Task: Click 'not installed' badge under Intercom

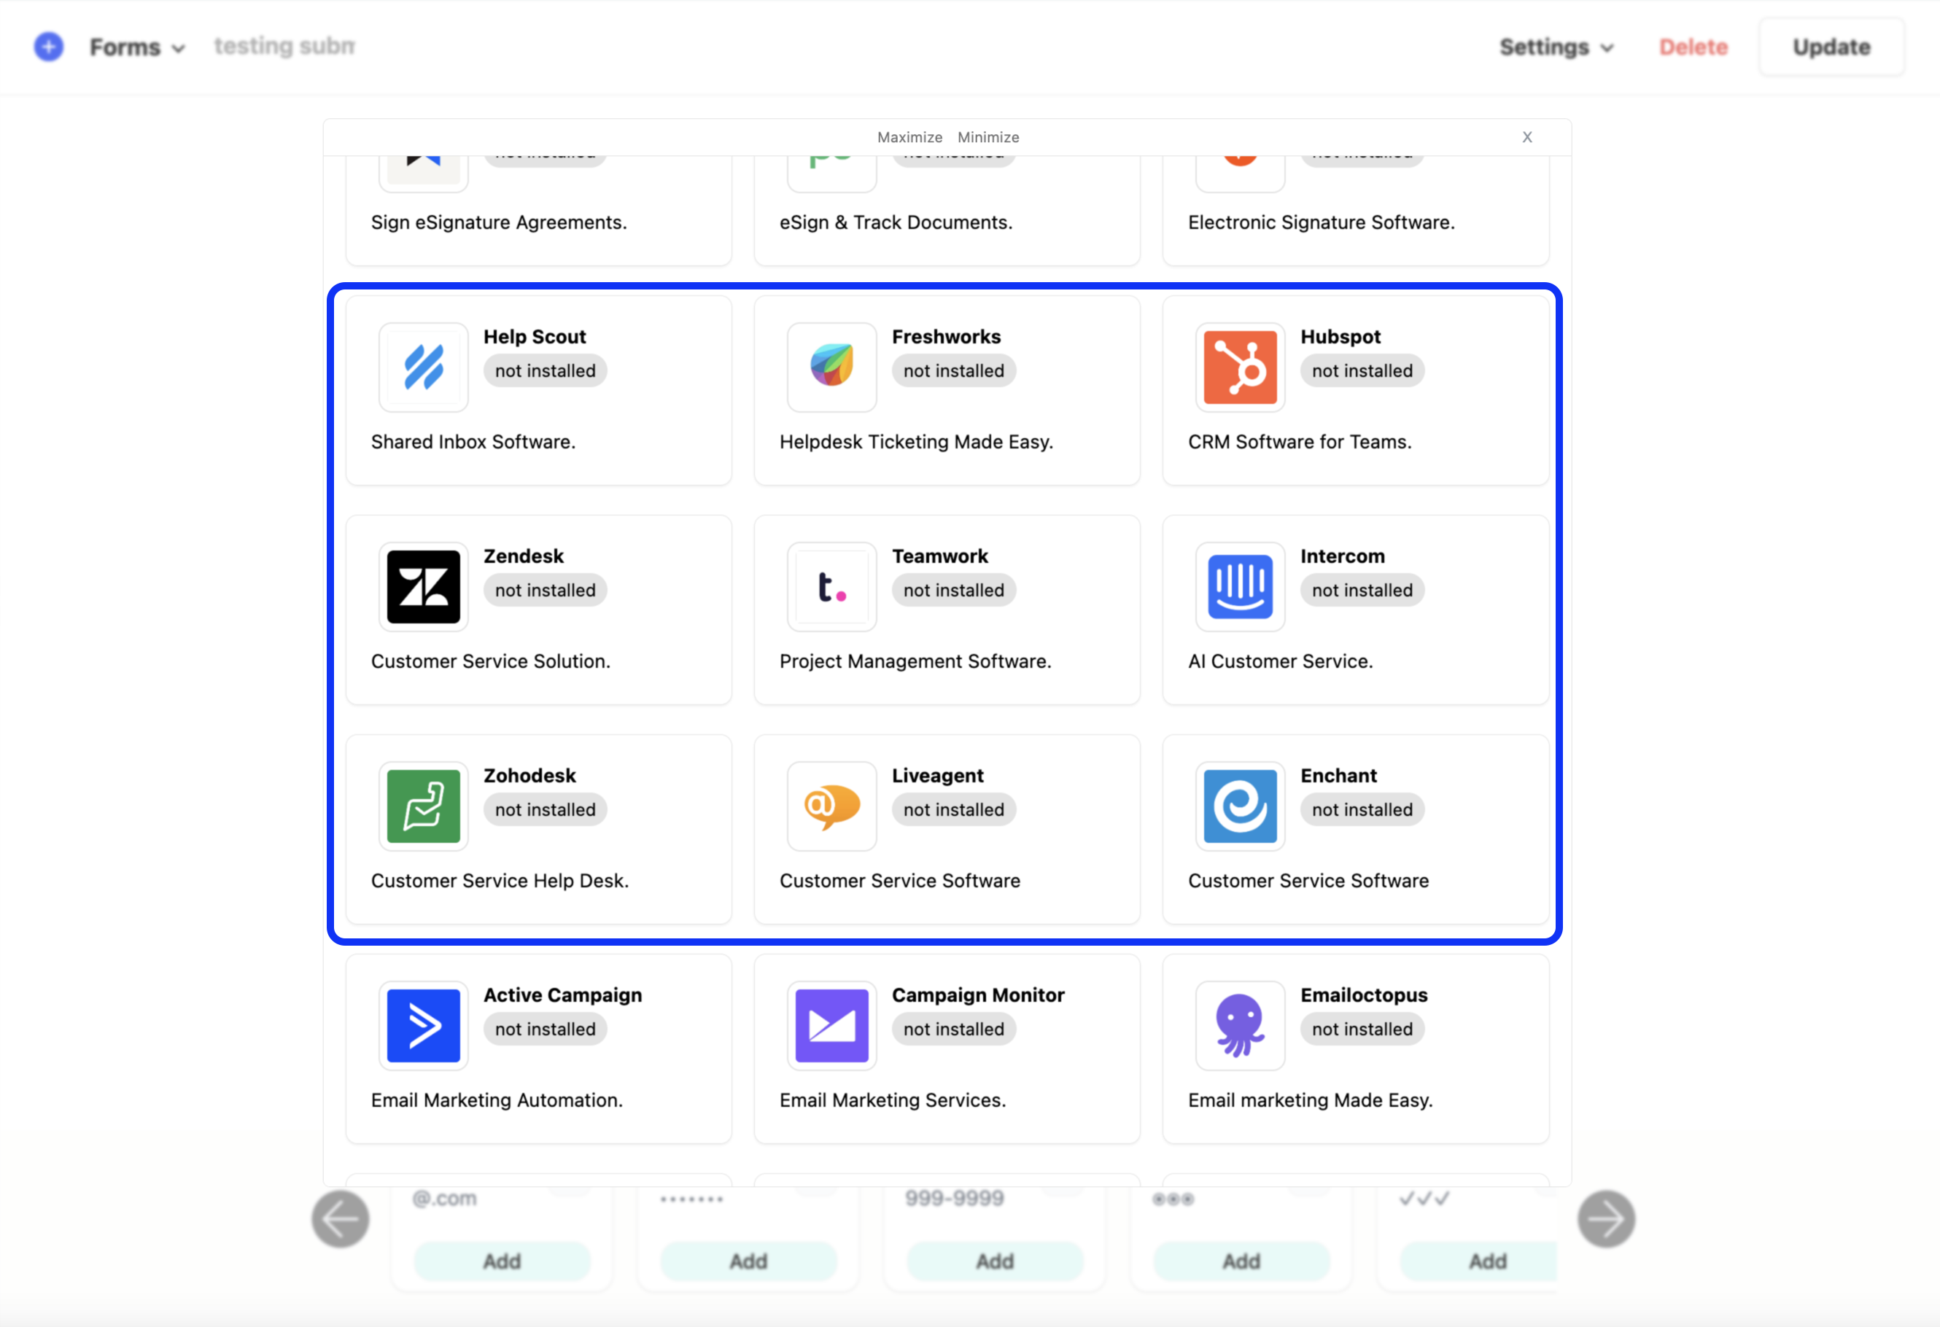Action: 1362,590
